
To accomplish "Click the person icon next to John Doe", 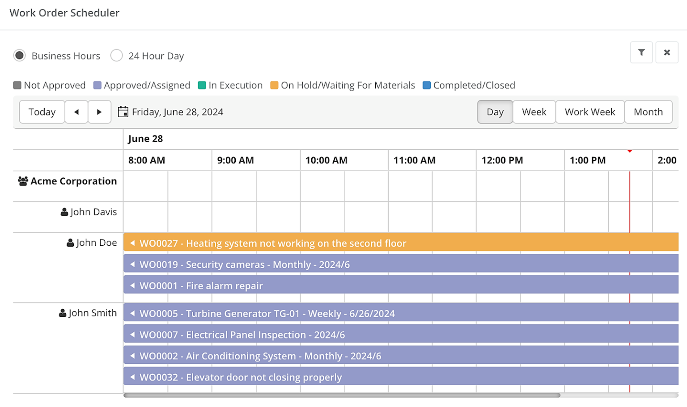I will pos(70,242).
